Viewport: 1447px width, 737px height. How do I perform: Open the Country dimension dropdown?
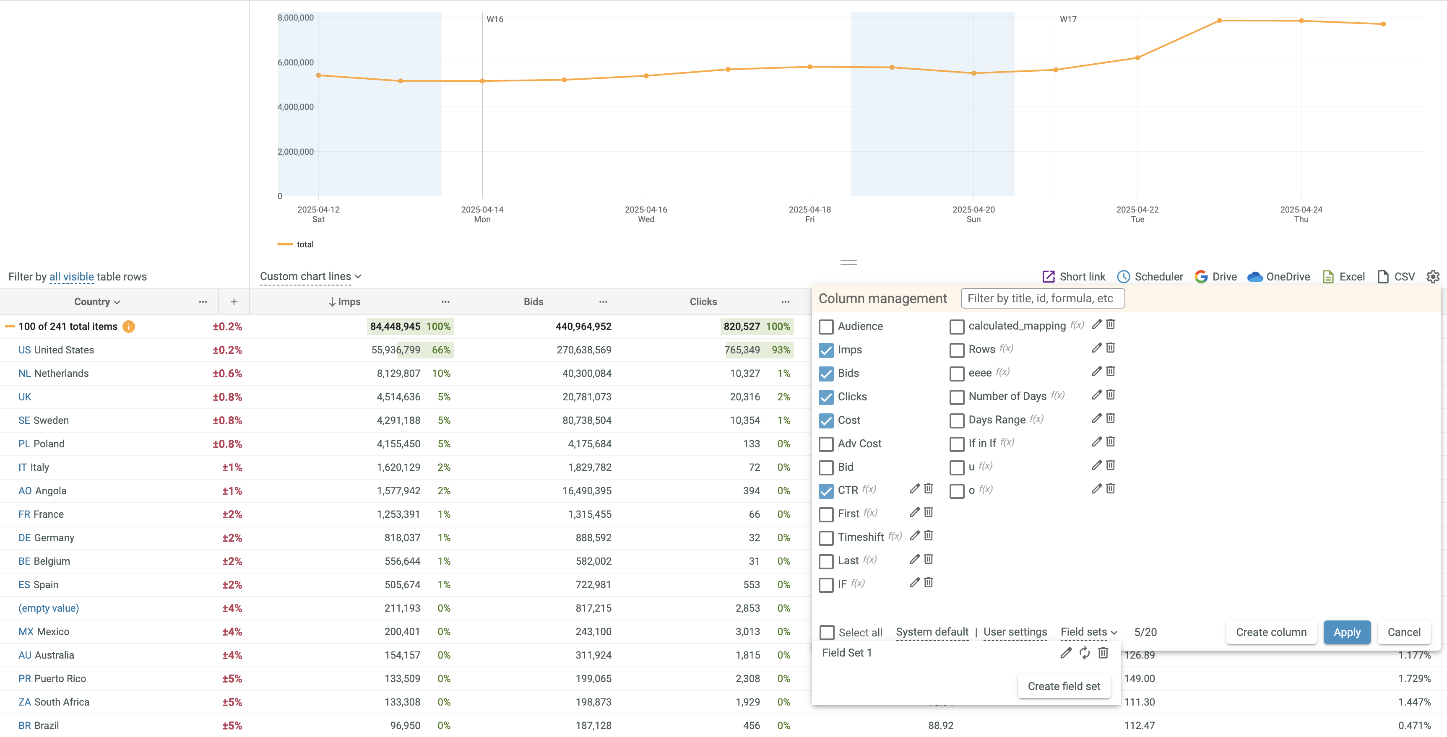click(x=97, y=302)
